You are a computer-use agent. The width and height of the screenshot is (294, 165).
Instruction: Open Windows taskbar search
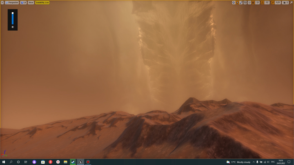coord(11,162)
